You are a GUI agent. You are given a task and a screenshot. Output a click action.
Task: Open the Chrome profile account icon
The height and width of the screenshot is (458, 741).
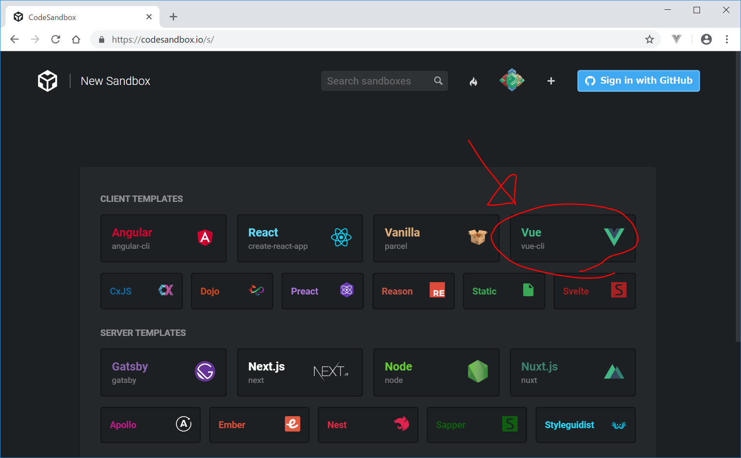point(706,39)
